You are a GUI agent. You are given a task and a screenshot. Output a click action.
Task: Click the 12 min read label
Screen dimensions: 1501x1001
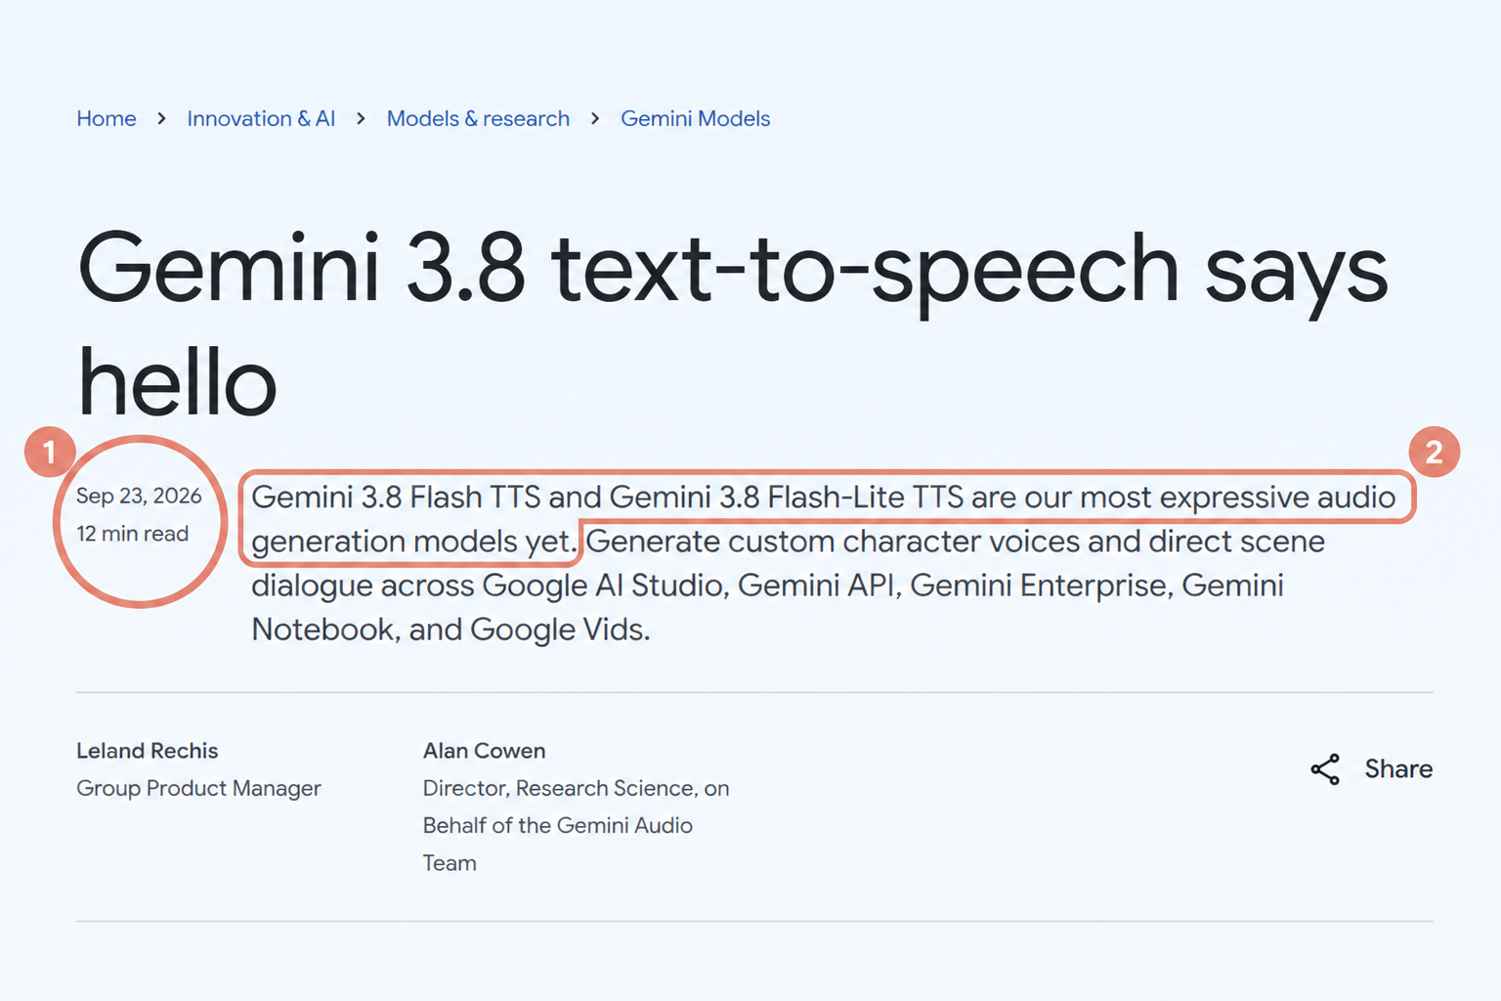coord(133,534)
